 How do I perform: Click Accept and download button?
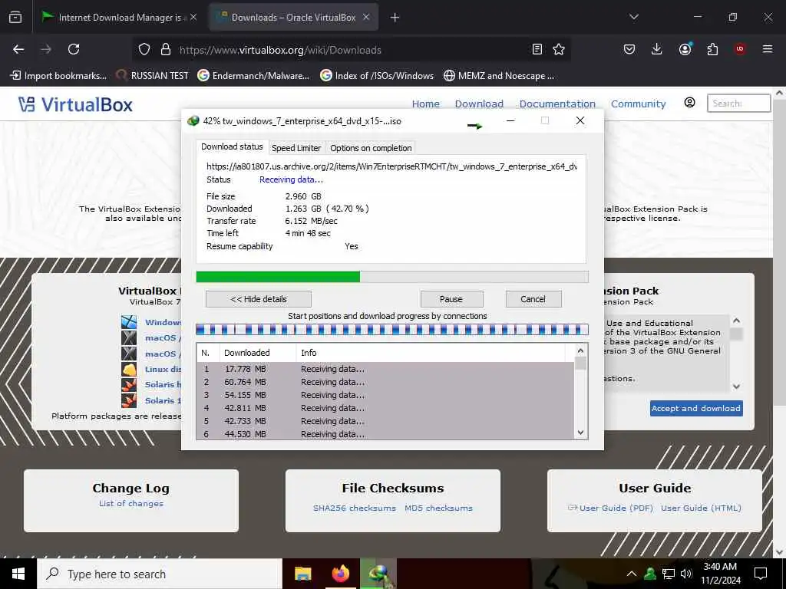tap(696, 408)
